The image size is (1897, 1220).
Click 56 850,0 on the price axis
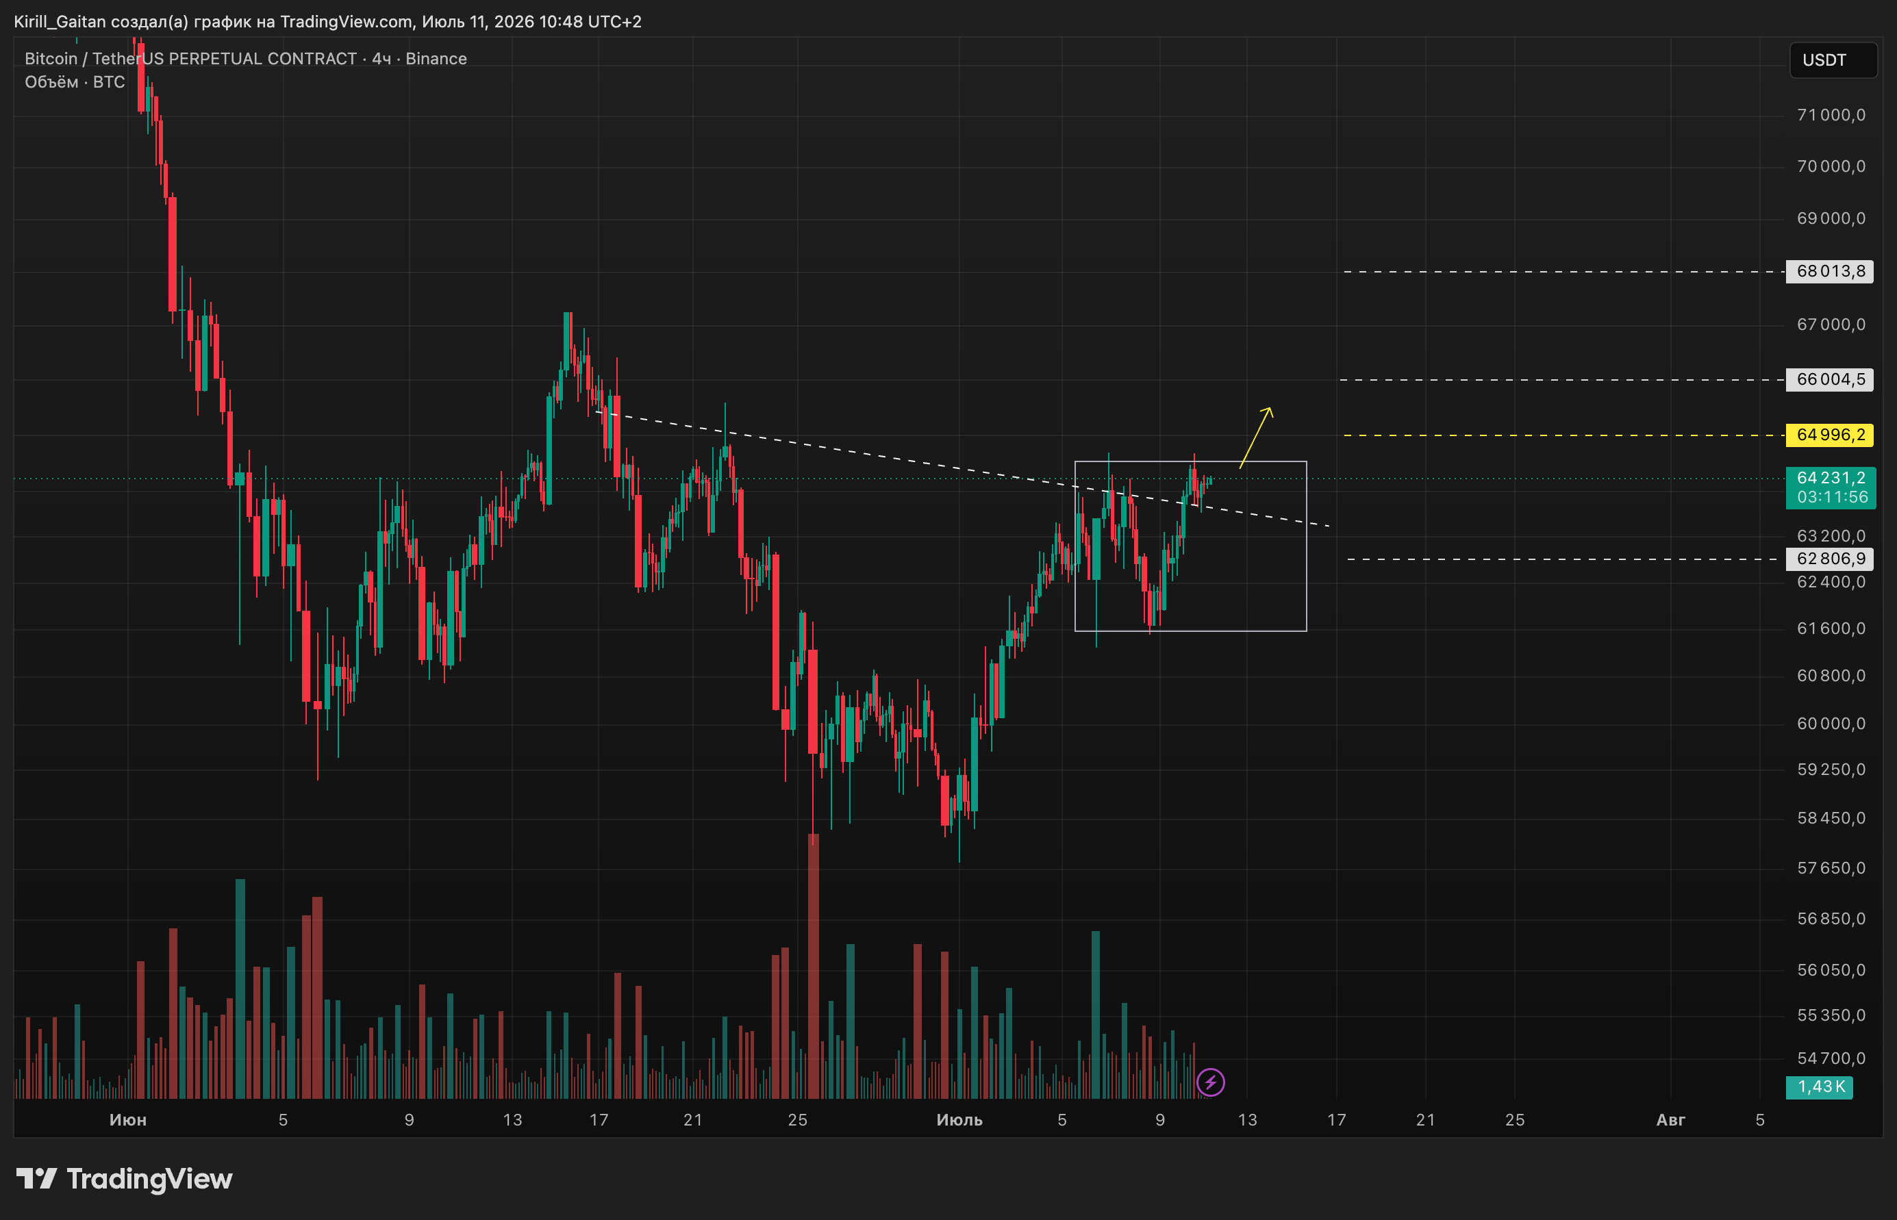pyautogui.click(x=1831, y=919)
